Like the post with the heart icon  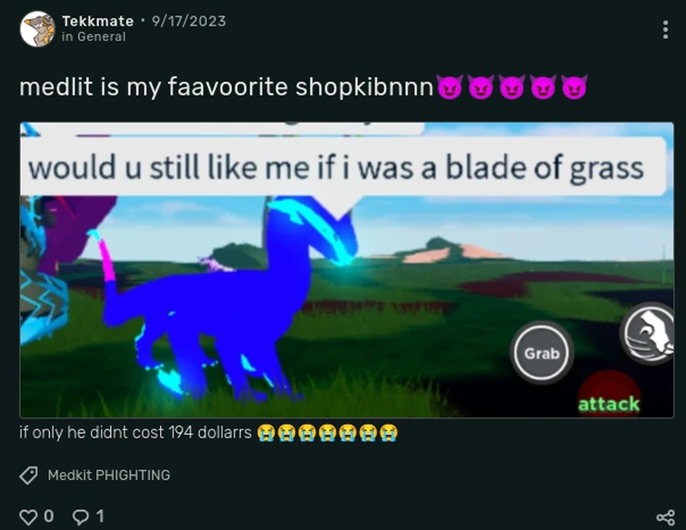[28, 517]
